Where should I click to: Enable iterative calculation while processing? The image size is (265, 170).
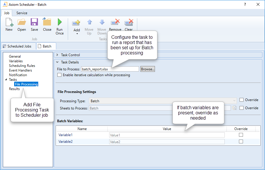(x=59, y=75)
